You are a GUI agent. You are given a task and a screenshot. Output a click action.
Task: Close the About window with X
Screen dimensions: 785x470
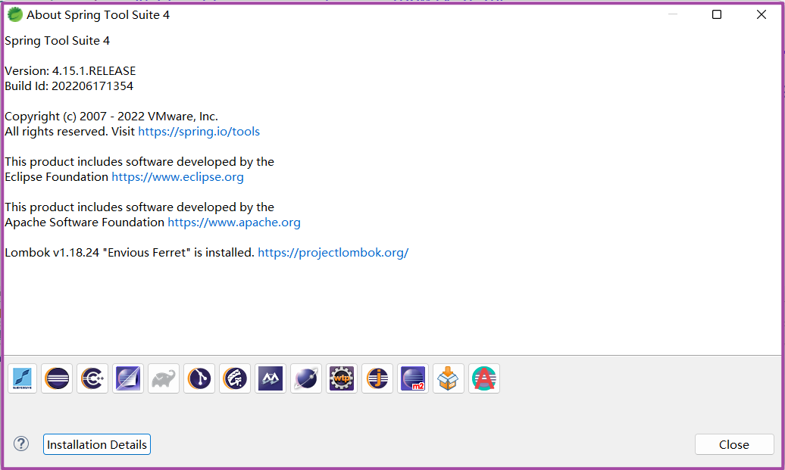[x=761, y=14]
